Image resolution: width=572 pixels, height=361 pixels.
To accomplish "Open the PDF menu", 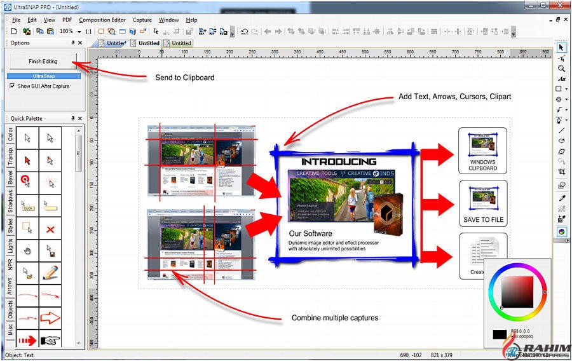I will coord(67,20).
